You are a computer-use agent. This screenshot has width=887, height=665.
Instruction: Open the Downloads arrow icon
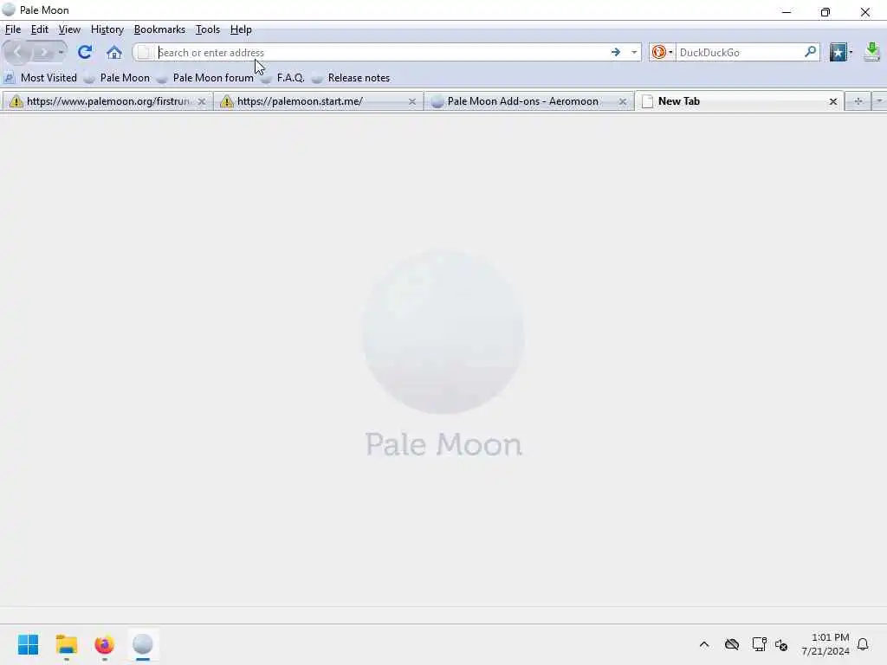point(871,52)
